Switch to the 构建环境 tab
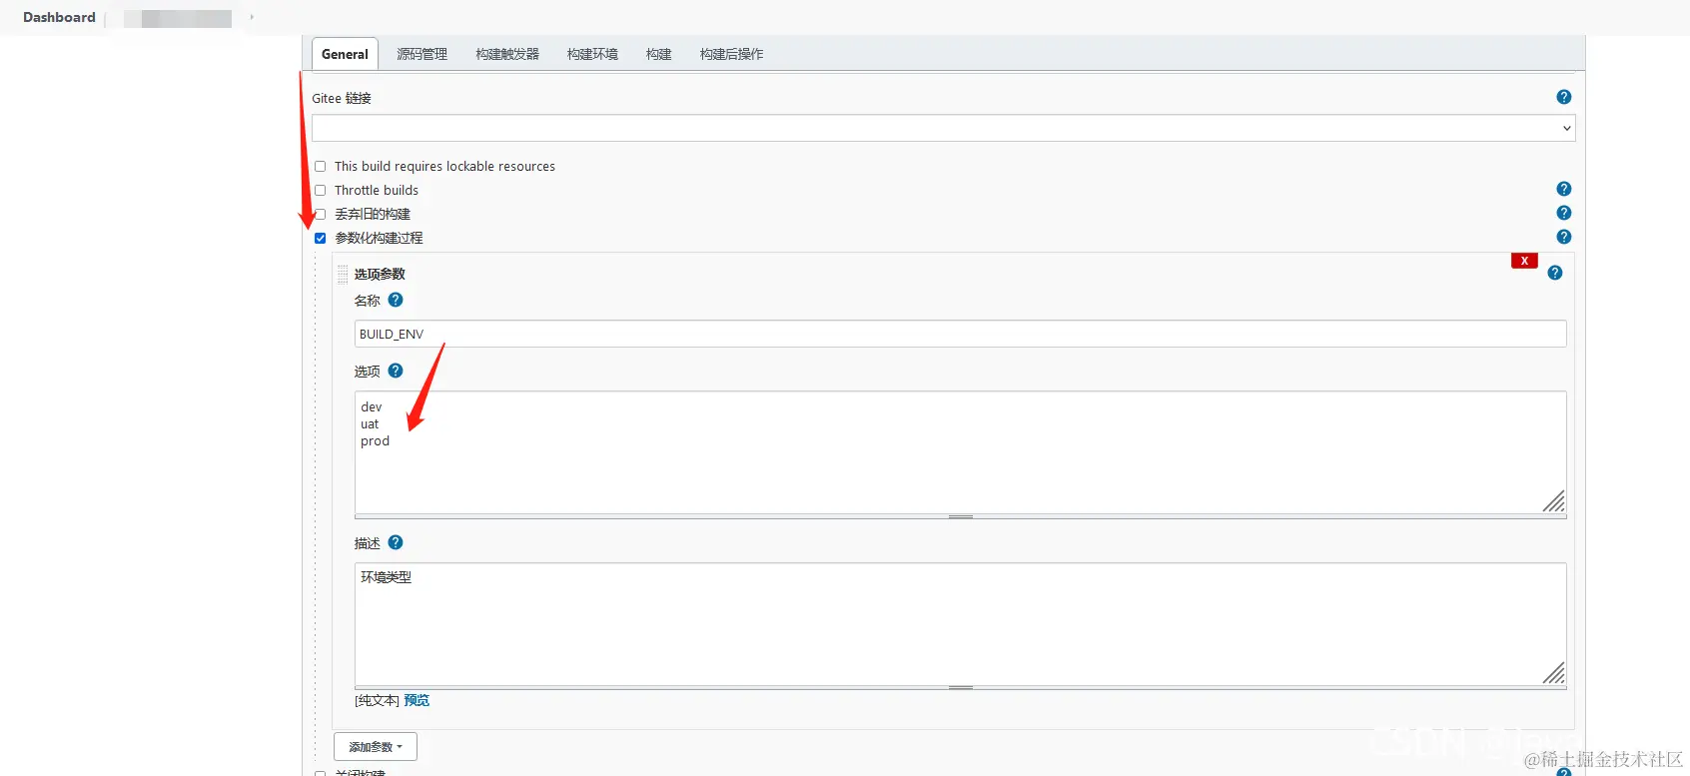This screenshot has width=1690, height=776. (592, 54)
